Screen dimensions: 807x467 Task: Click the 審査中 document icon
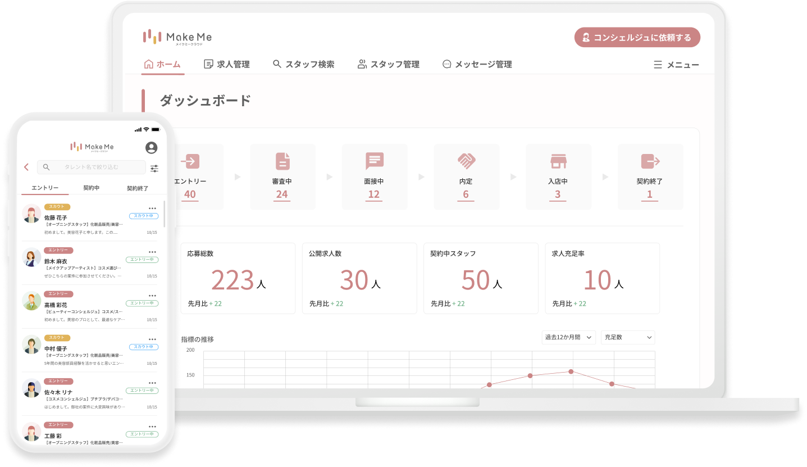(282, 161)
